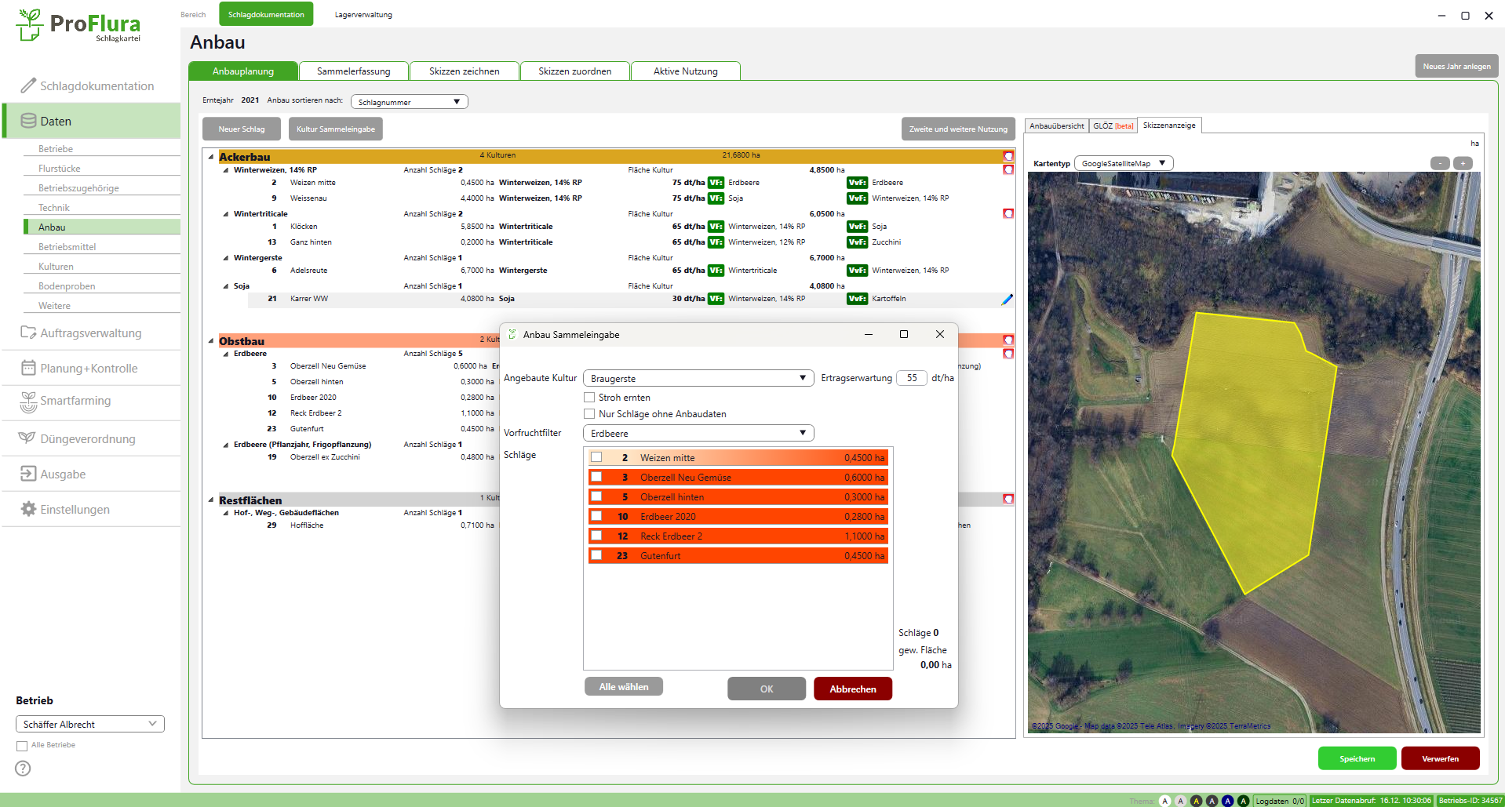Image resolution: width=1505 pixels, height=807 pixels.
Task: Open the Anbauübersicht tab
Action: click(x=1056, y=125)
